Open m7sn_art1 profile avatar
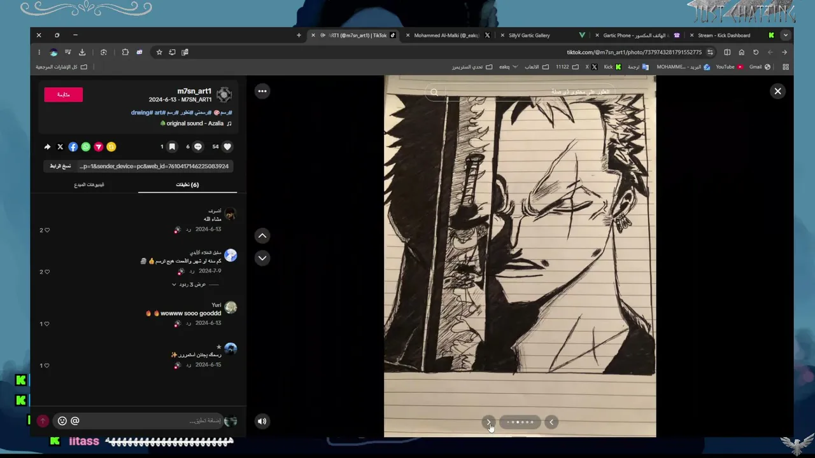Screen dimensions: 815x458 [223, 95]
